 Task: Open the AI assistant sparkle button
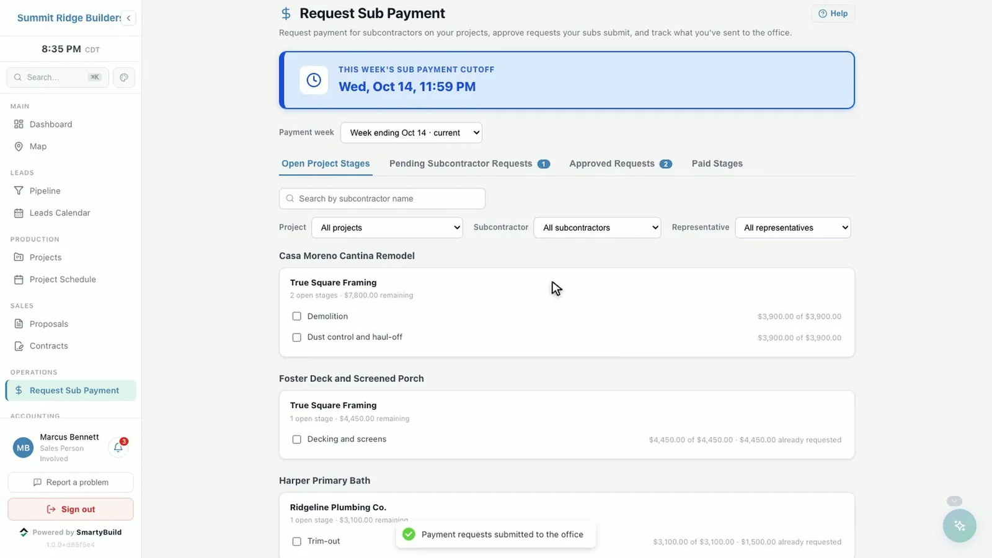[960, 526]
